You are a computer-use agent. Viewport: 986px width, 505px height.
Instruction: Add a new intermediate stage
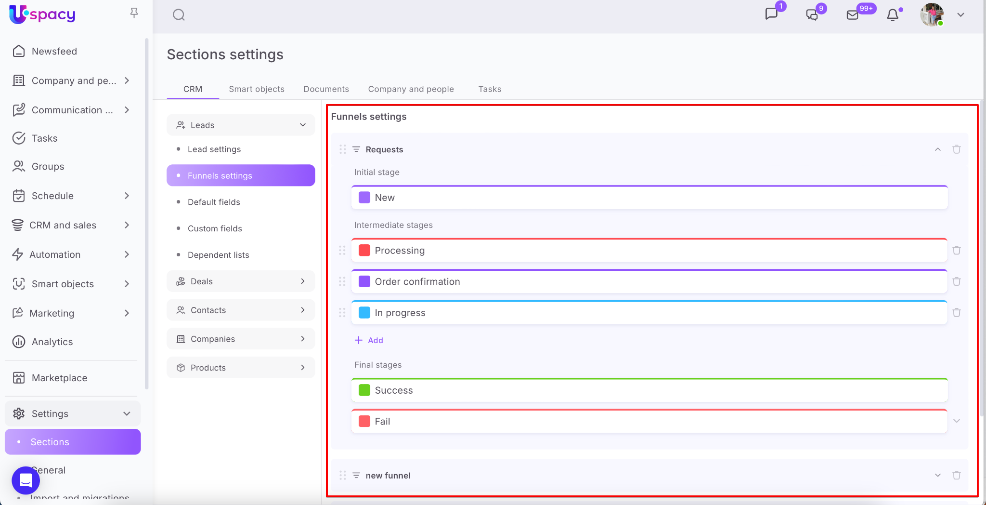coord(369,340)
